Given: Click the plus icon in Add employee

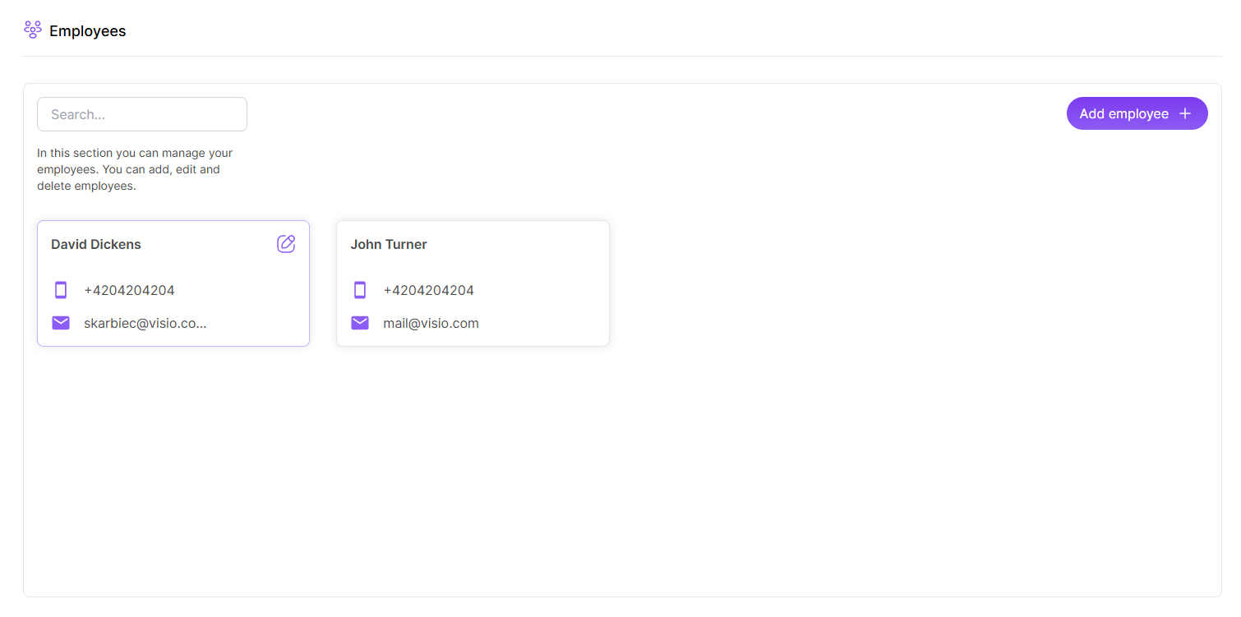Looking at the screenshot, I should pos(1185,113).
